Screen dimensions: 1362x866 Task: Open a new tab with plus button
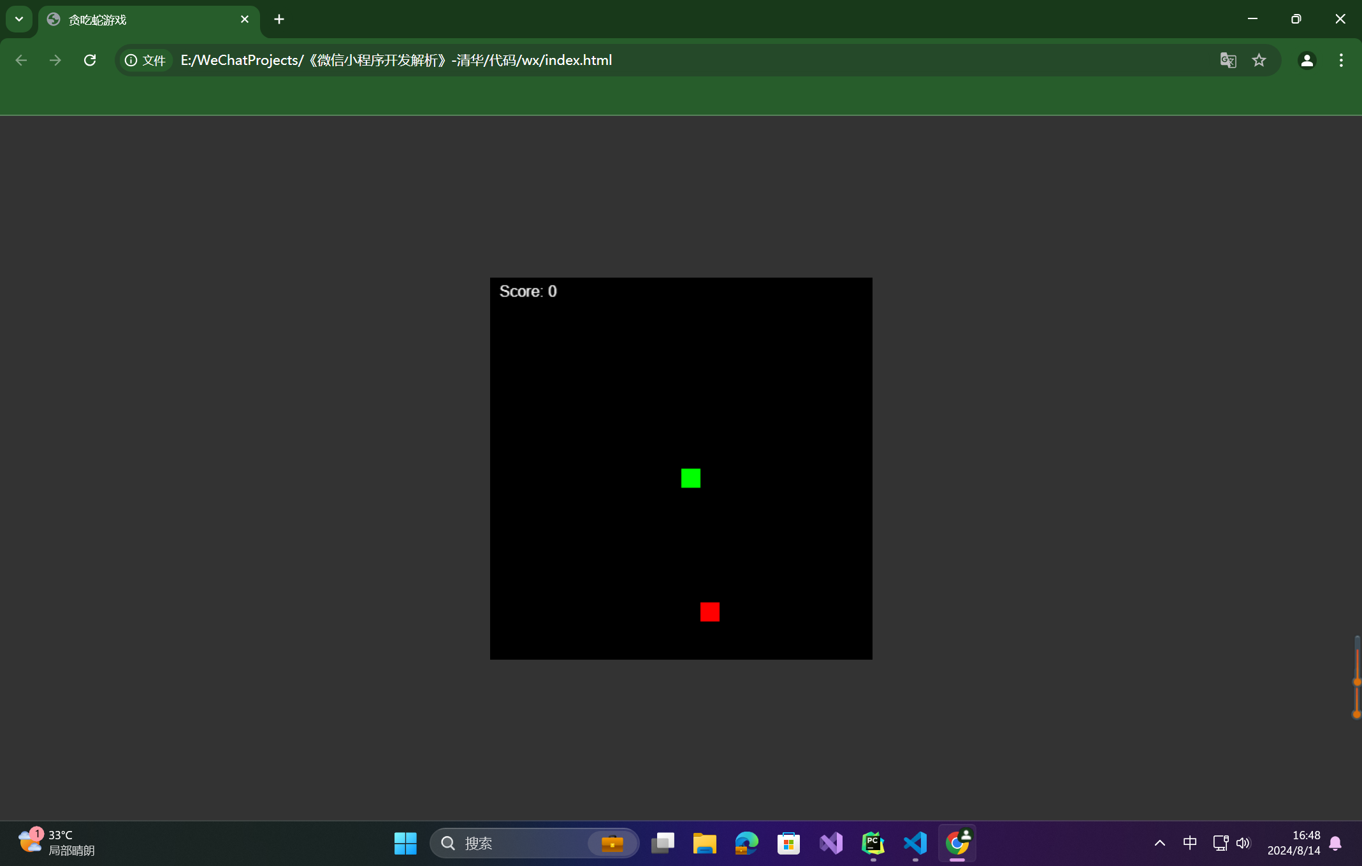tap(279, 19)
